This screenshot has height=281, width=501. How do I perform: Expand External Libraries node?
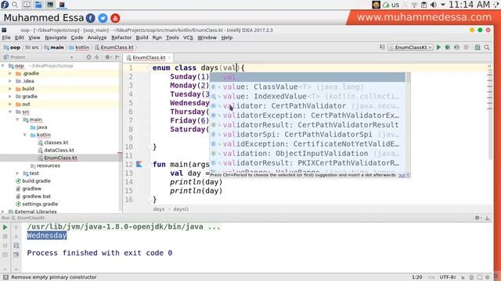tap(3, 212)
